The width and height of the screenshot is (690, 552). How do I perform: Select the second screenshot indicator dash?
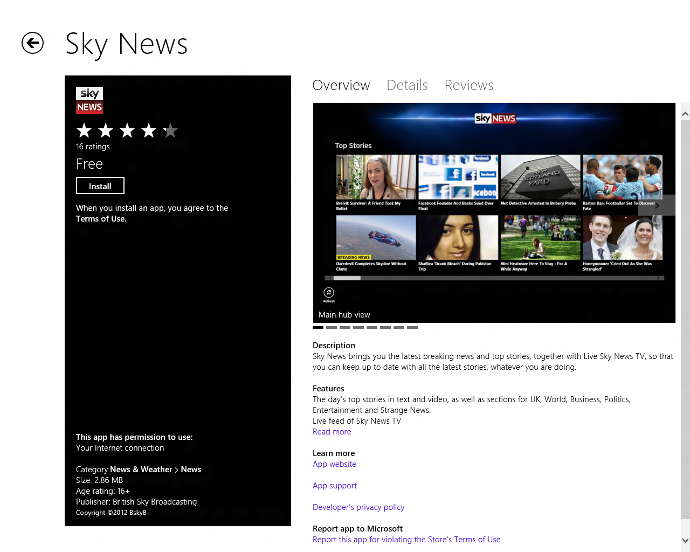pyautogui.click(x=332, y=327)
